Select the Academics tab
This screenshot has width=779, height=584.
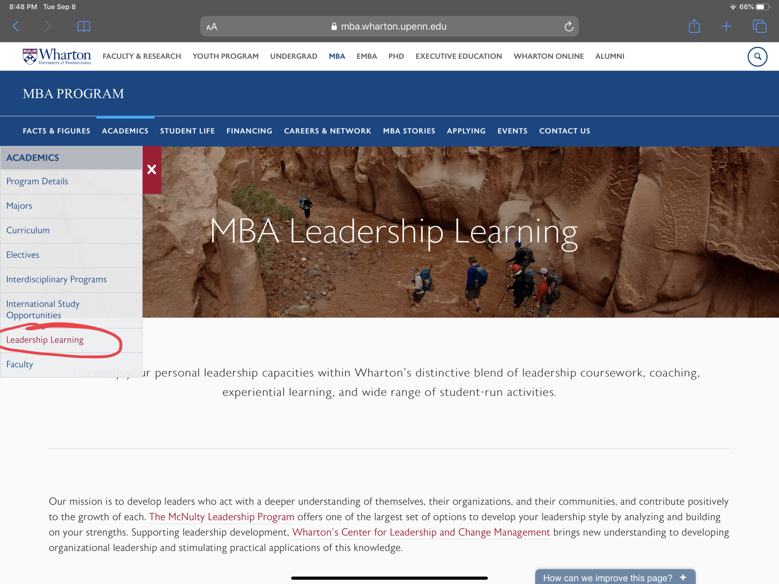tap(125, 131)
